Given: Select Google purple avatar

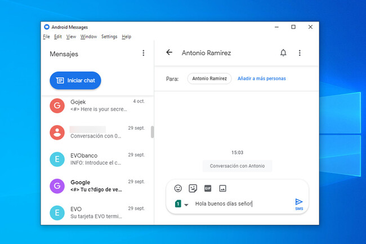Looking at the screenshot, I should coord(57,186).
